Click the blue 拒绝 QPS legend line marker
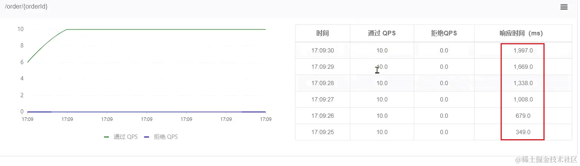 click(x=147, y=137)
